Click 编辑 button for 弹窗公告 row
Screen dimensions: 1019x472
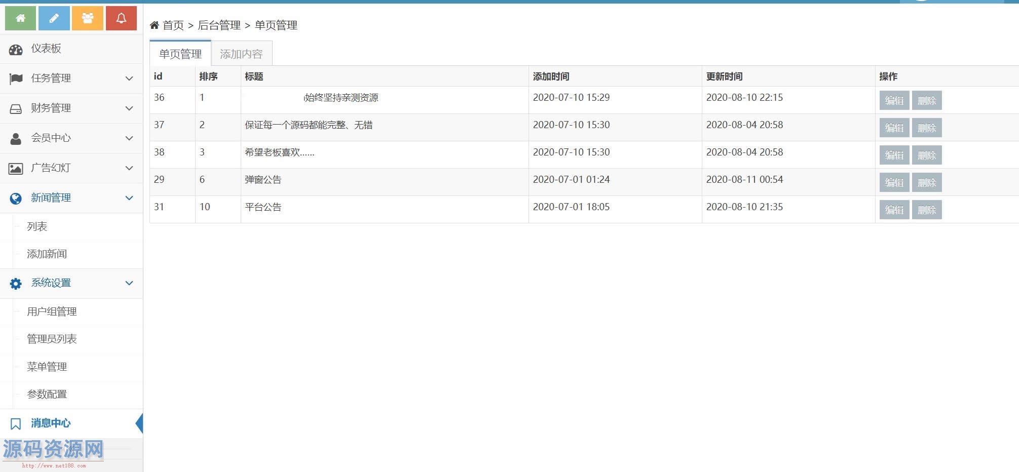coord(894,183)
